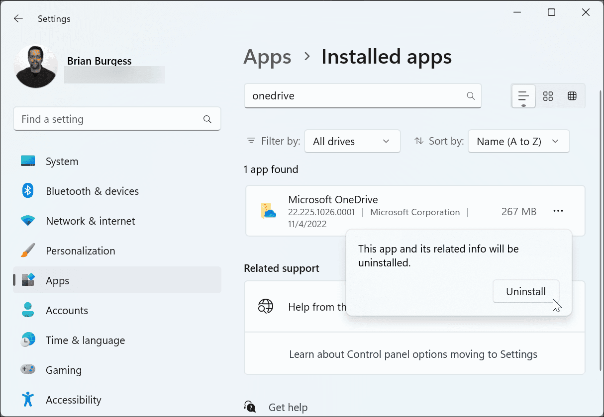Open the System settings icon
Screen dimensions: 604x417
(28, 161)
